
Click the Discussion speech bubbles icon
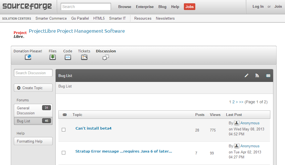coord(106,57)
